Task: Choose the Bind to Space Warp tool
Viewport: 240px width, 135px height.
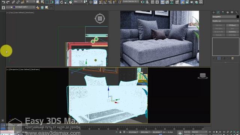Action: pyautogui.click(x=22, y=2)
